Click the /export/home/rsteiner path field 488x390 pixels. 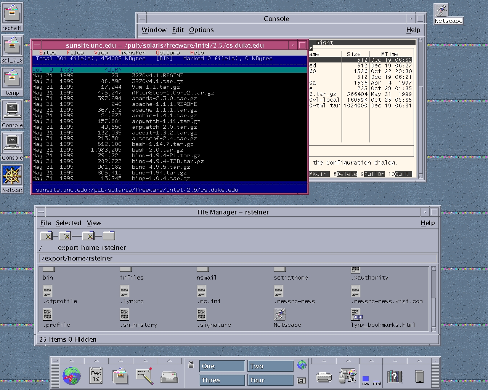(238, 258)
